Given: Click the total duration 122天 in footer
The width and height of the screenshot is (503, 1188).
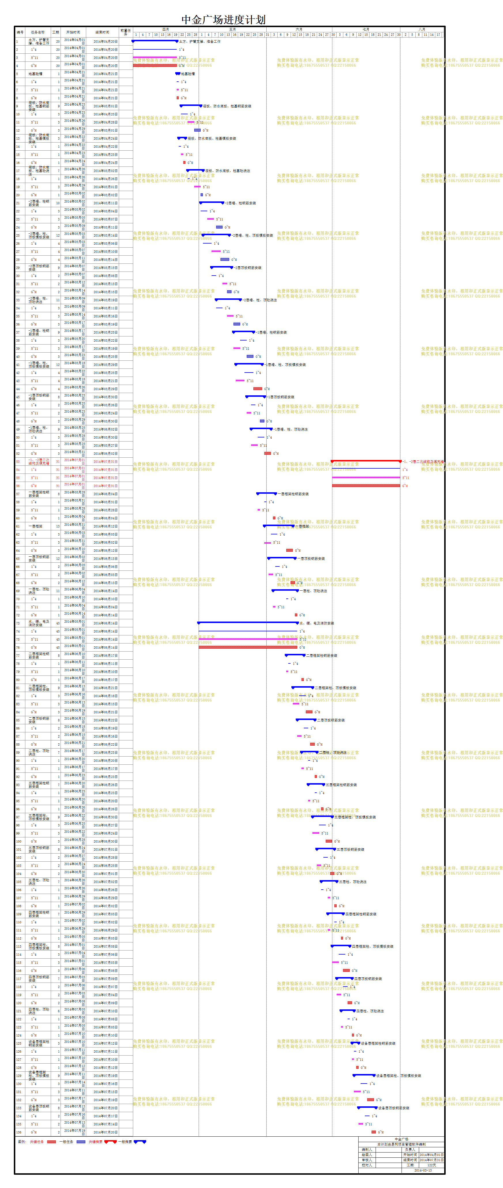Looking at the screenshot, I should (x=432, y=1165).
